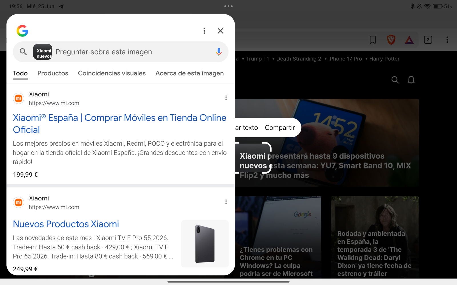Open the Acerca de esta imagen tab
The height and width of the screenshot is (285, 457).
tap(189, 73)
